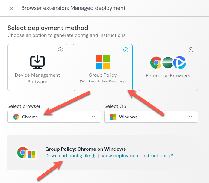The width and height of the screenshot is (209, 183).
Task: Click the green Island browser logo
Action: pyautogui.click(x=168, y=63)
